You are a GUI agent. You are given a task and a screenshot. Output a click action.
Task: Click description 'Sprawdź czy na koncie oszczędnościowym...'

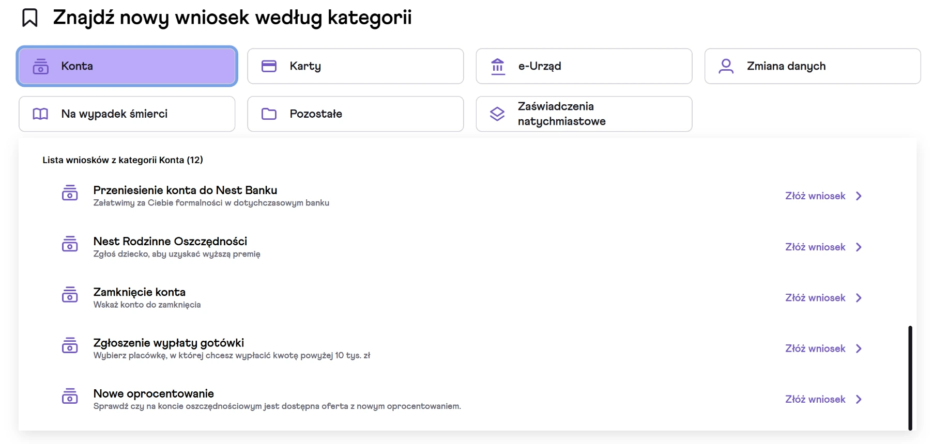[x=277, y=406]
